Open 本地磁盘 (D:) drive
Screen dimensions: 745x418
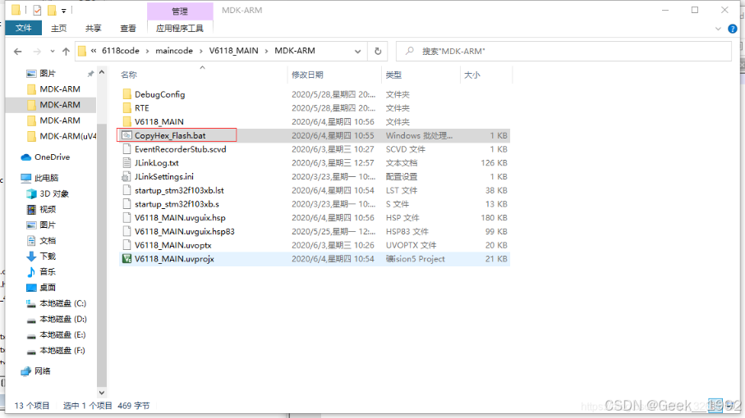(62, 319)
